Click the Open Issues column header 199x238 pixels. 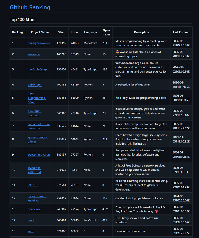pos(106,32)
